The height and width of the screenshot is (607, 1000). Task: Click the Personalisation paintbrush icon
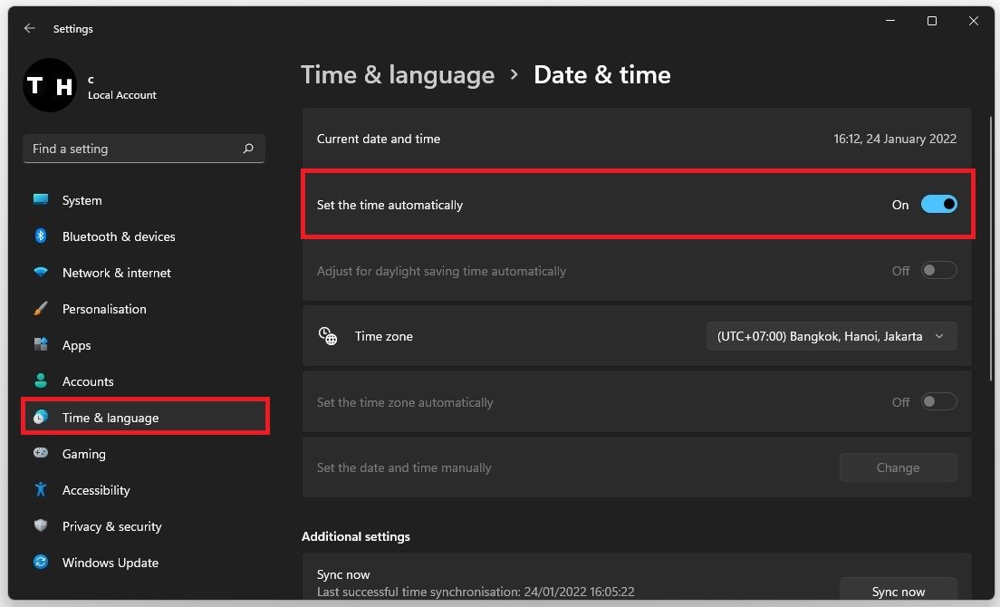tap(41, 309)
